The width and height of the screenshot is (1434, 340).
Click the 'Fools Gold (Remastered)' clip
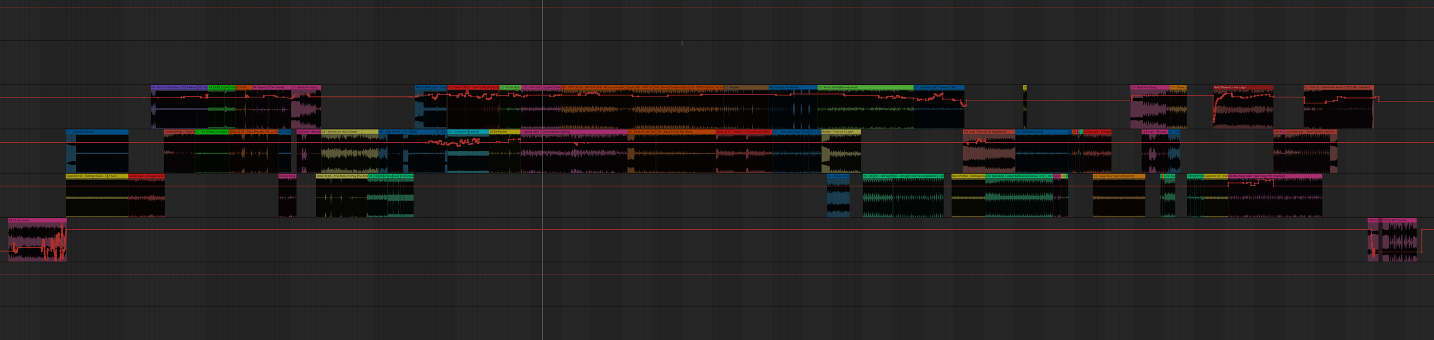[865, 107]
